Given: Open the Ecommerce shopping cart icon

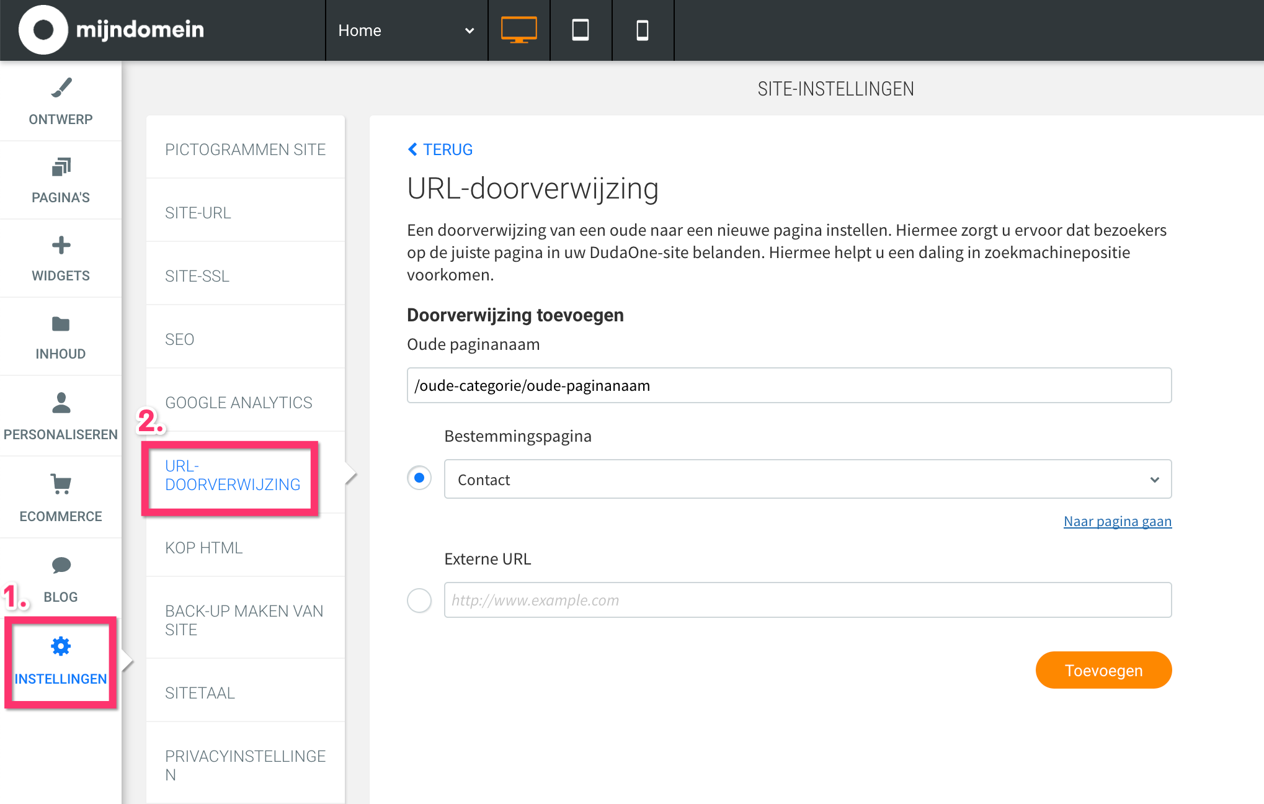Looking at the screenshot, I should click(61, 484).
